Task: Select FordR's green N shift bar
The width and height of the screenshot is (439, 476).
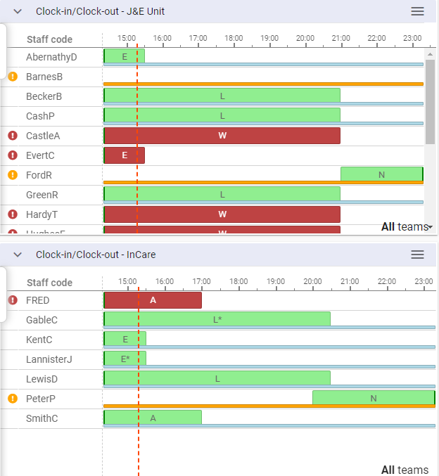Action: [x=381, y=174]
